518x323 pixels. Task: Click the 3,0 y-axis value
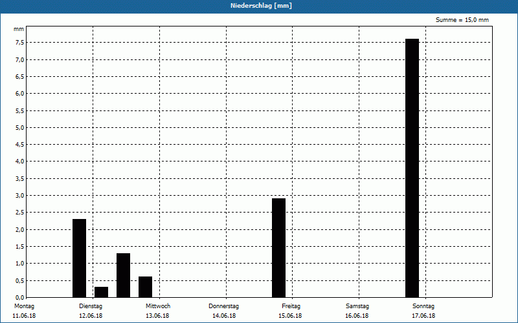[x=19, y=196]
